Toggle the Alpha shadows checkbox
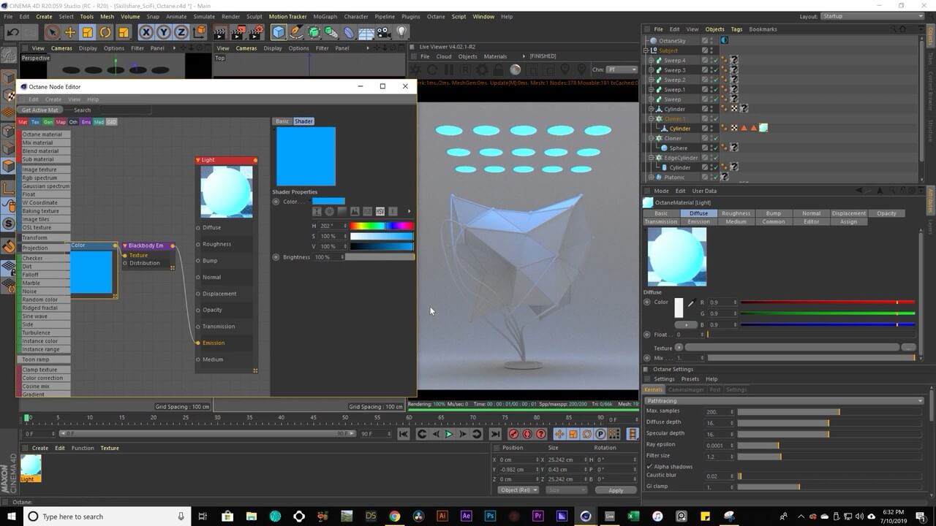Viewport: 936px width, 526px height. pyautogui.click(x=650, y=466)
